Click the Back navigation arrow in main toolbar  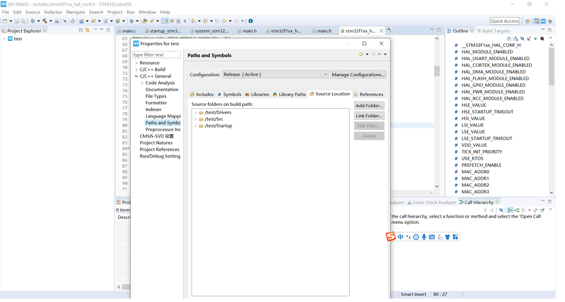click(x=224, y=21)
